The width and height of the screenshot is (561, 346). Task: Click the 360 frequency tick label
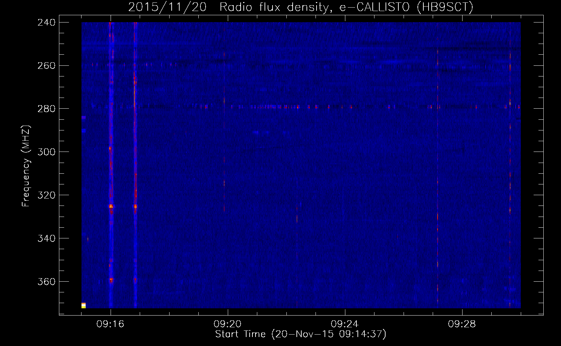pyautogui.click(x=46, y=282)
